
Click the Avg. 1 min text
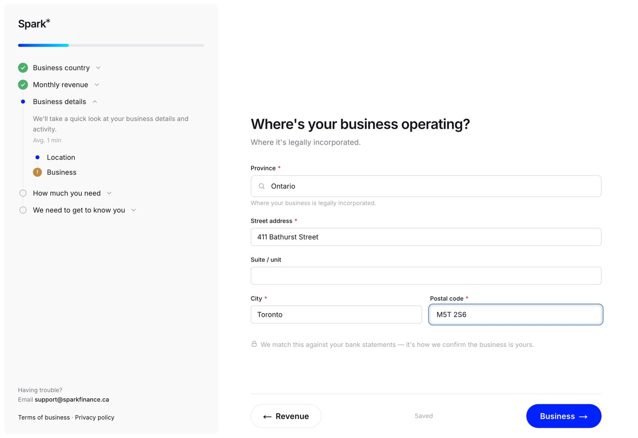click(47, 140)
